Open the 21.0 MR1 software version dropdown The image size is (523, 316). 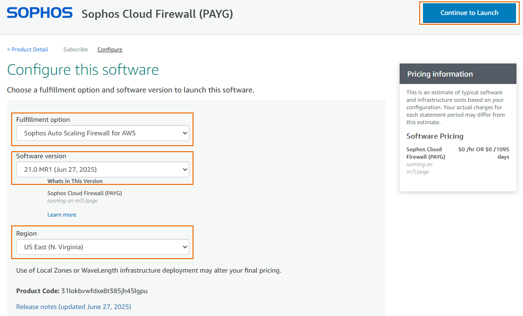[x=102, y=169]
